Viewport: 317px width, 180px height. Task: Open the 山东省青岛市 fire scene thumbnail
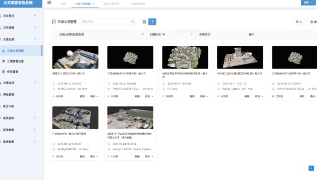point(185,57)
